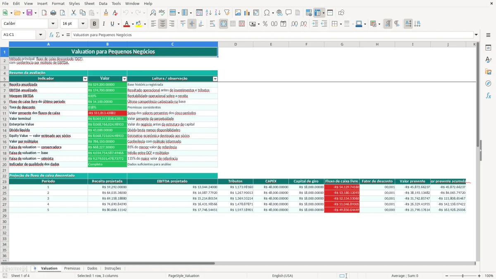Open the Data menu
Image resolution: width=496 pixels, height=279 pixels.
(x=103, y=3)
